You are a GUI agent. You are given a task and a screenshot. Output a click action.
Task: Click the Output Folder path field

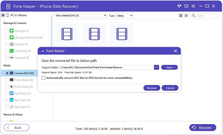[x=106, y=67]
